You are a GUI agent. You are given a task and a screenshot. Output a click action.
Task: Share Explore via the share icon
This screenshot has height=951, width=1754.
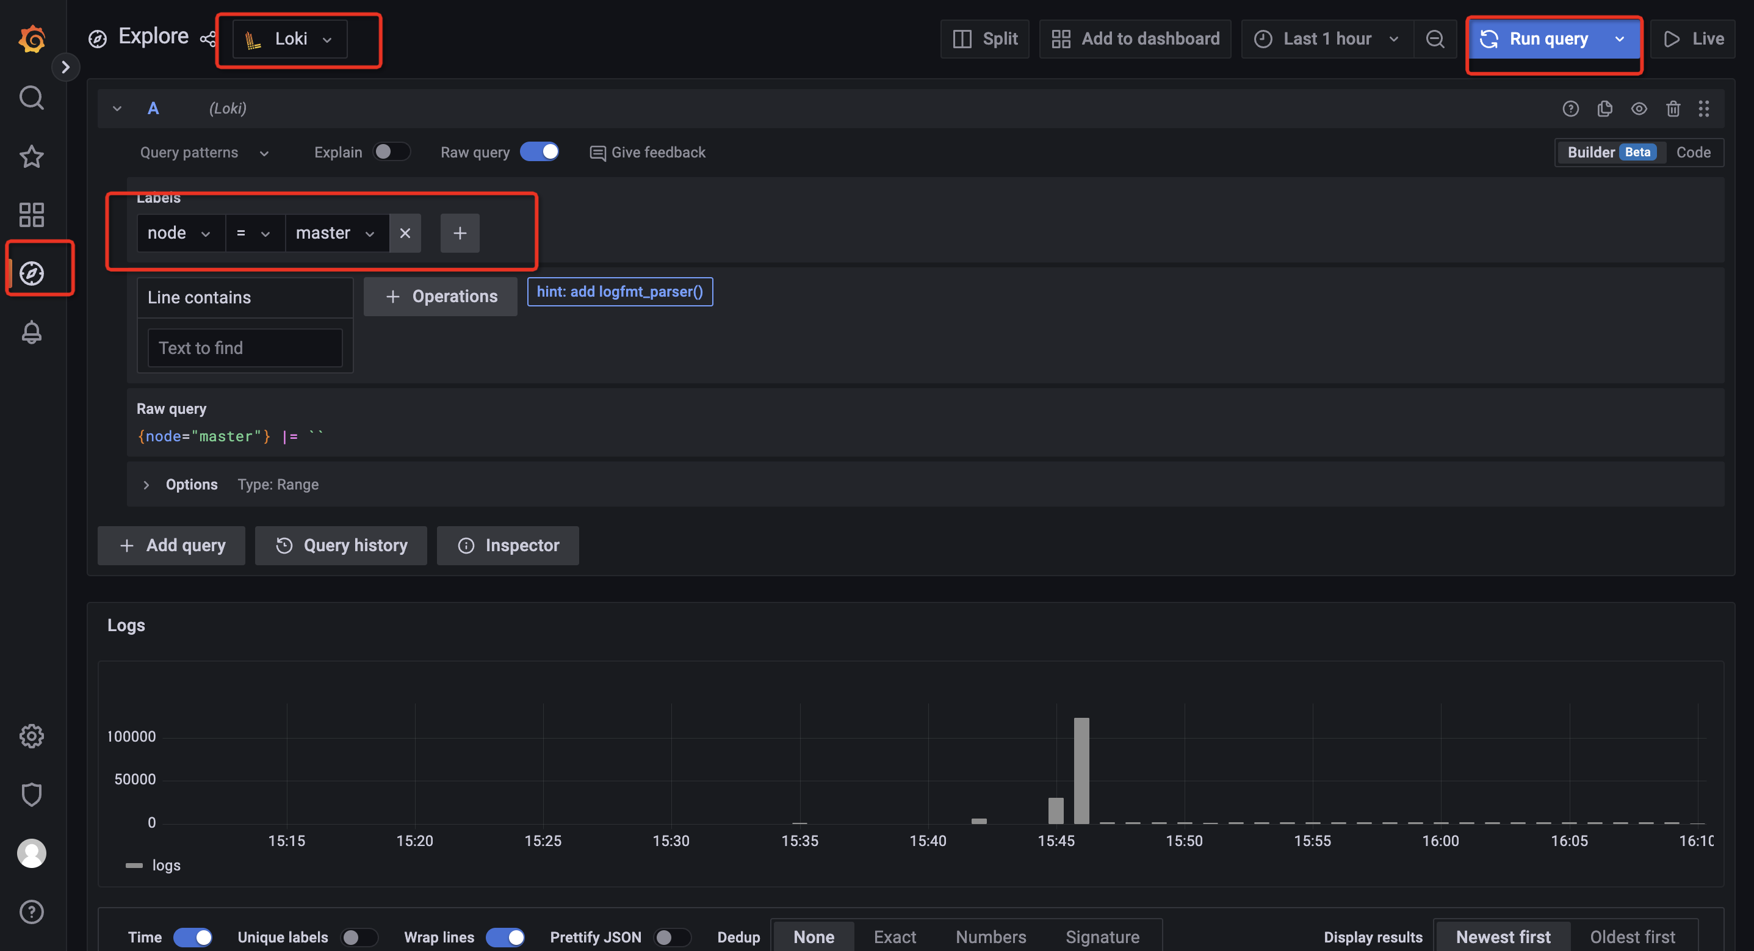208,39
